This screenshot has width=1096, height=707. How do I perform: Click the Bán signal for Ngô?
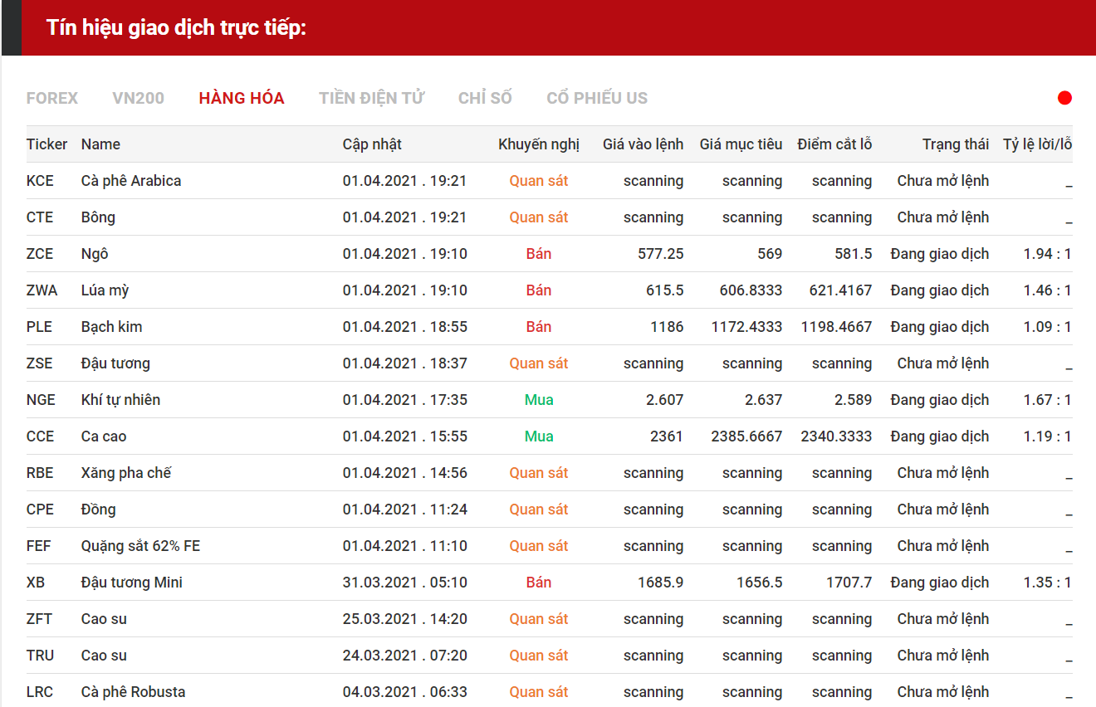pos(539,254)
